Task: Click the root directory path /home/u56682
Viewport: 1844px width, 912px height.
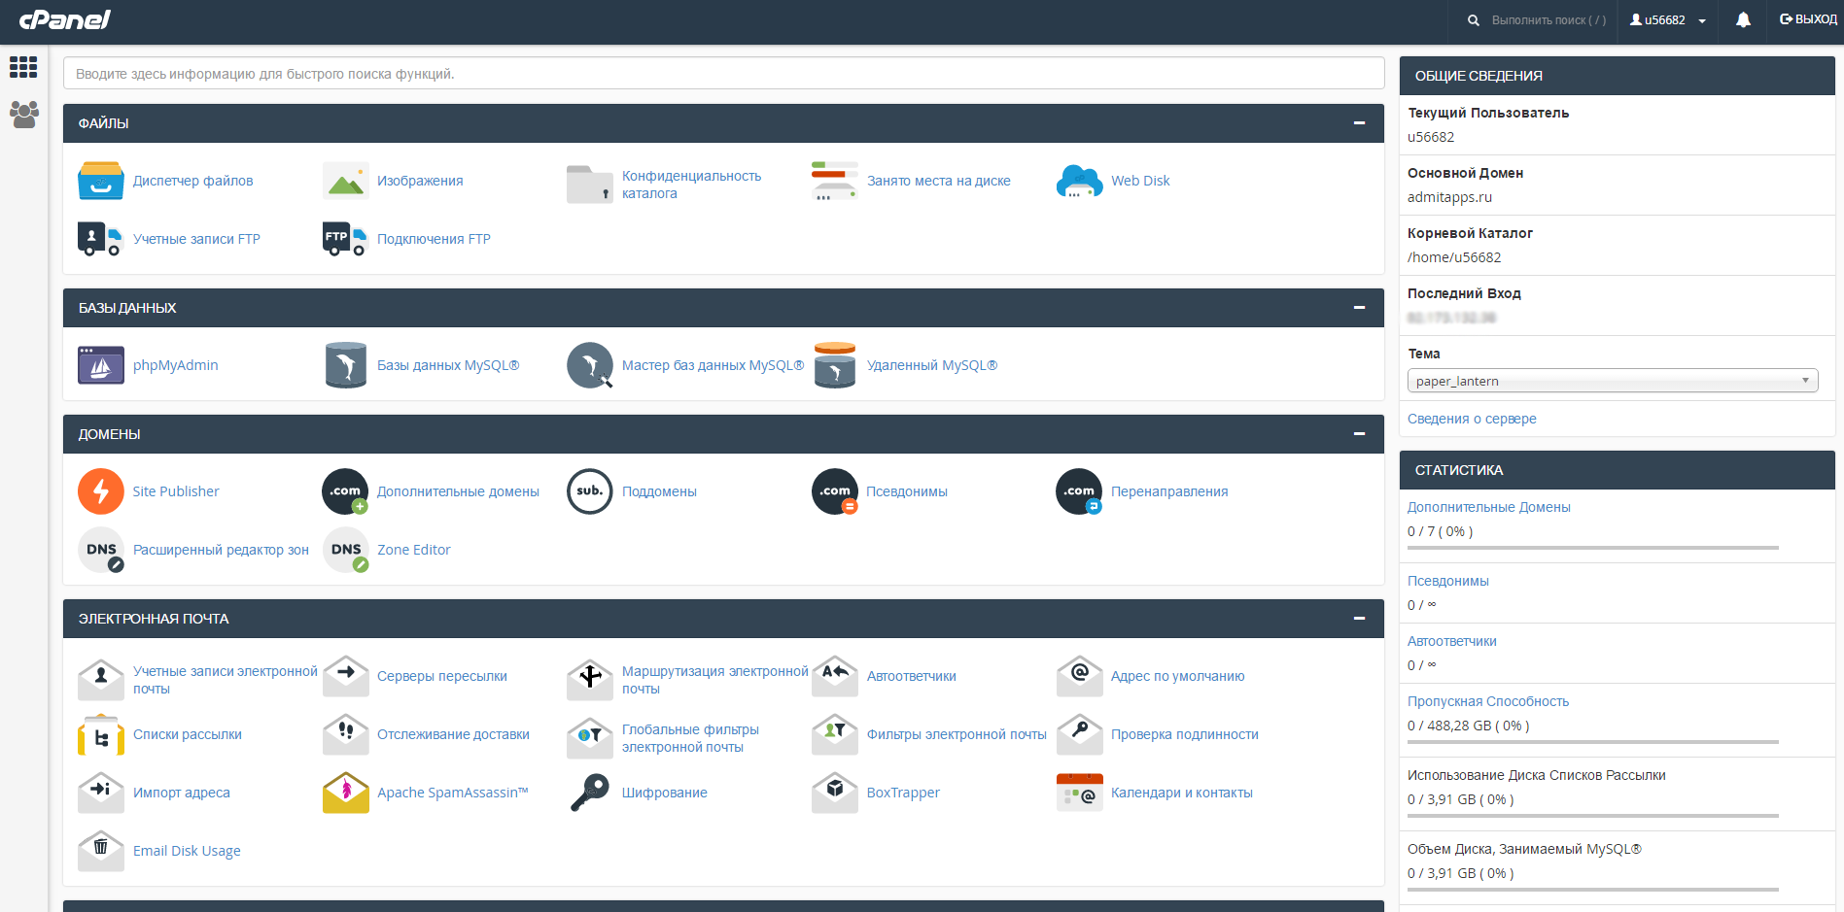Action: coord(1454,257)
